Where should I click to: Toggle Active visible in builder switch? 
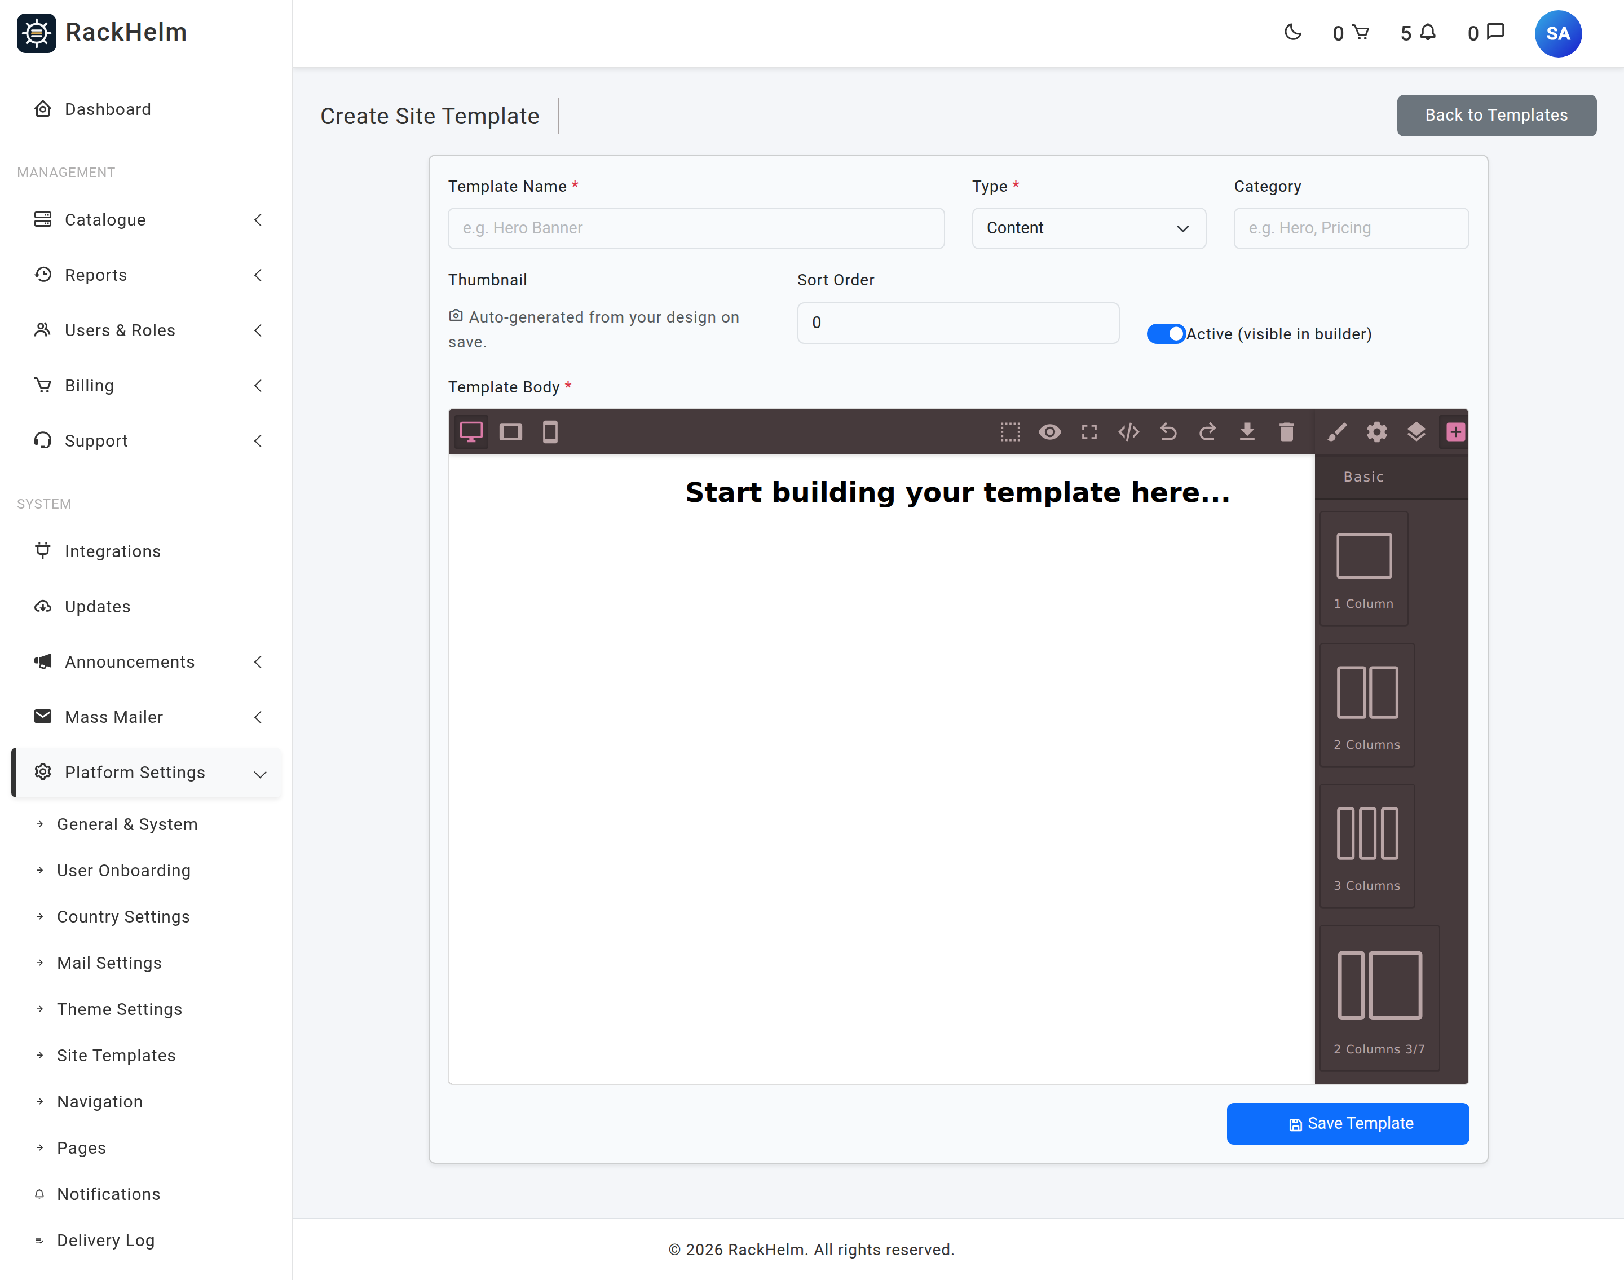point(1166,333)
